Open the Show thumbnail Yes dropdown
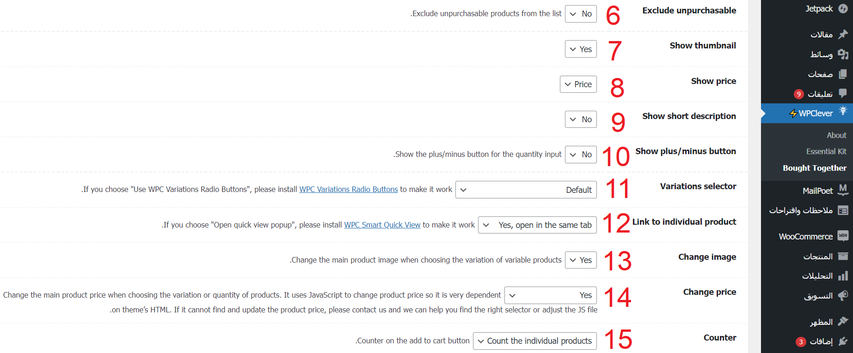This screenshot has width=853, height=353. pyautogui.click(x=581, y=49)
